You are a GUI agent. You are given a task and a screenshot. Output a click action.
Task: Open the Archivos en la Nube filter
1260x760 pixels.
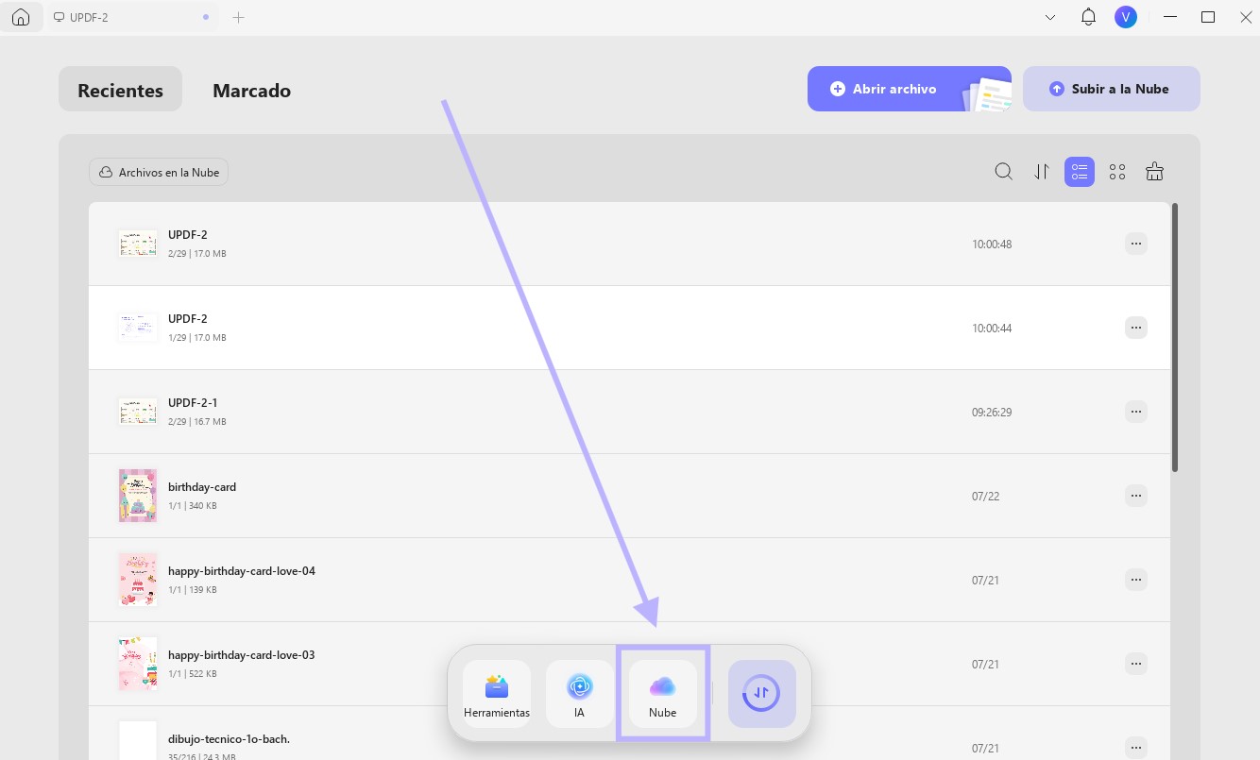click(159, 172)
